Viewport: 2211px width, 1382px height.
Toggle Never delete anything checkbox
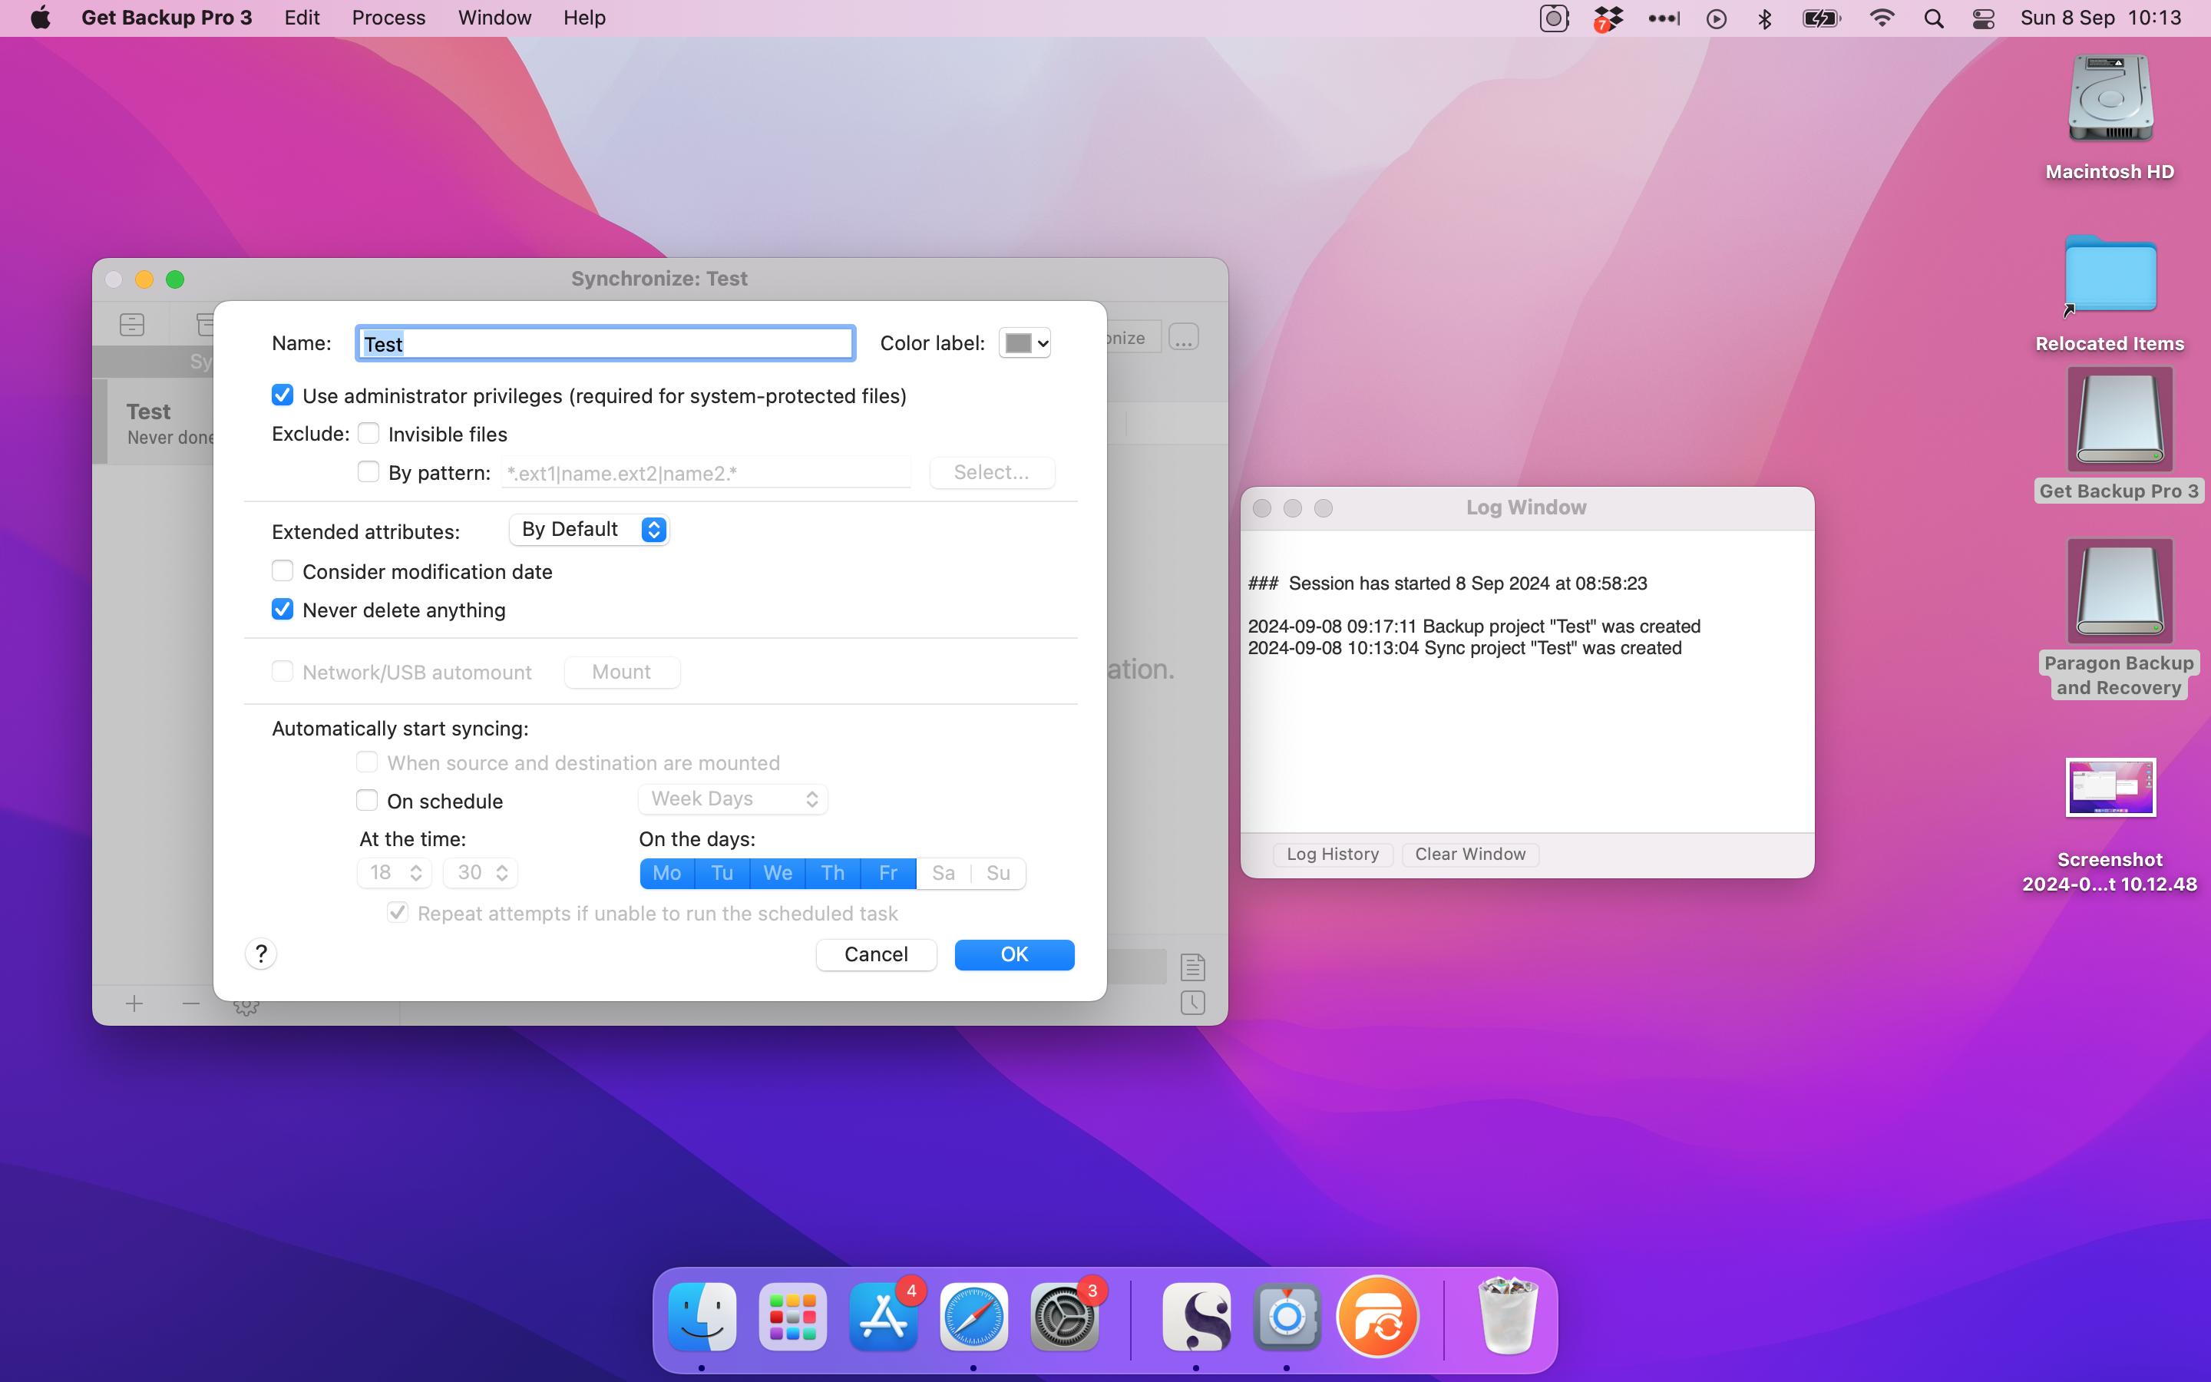283,610
